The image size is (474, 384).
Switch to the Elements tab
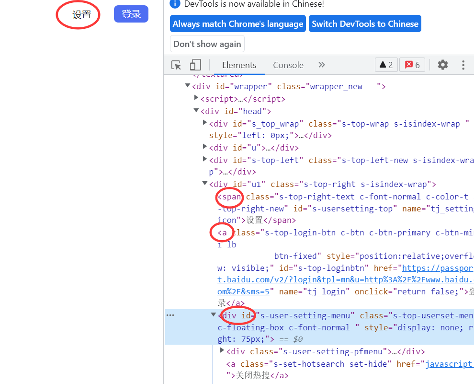[x=239, y=65]
